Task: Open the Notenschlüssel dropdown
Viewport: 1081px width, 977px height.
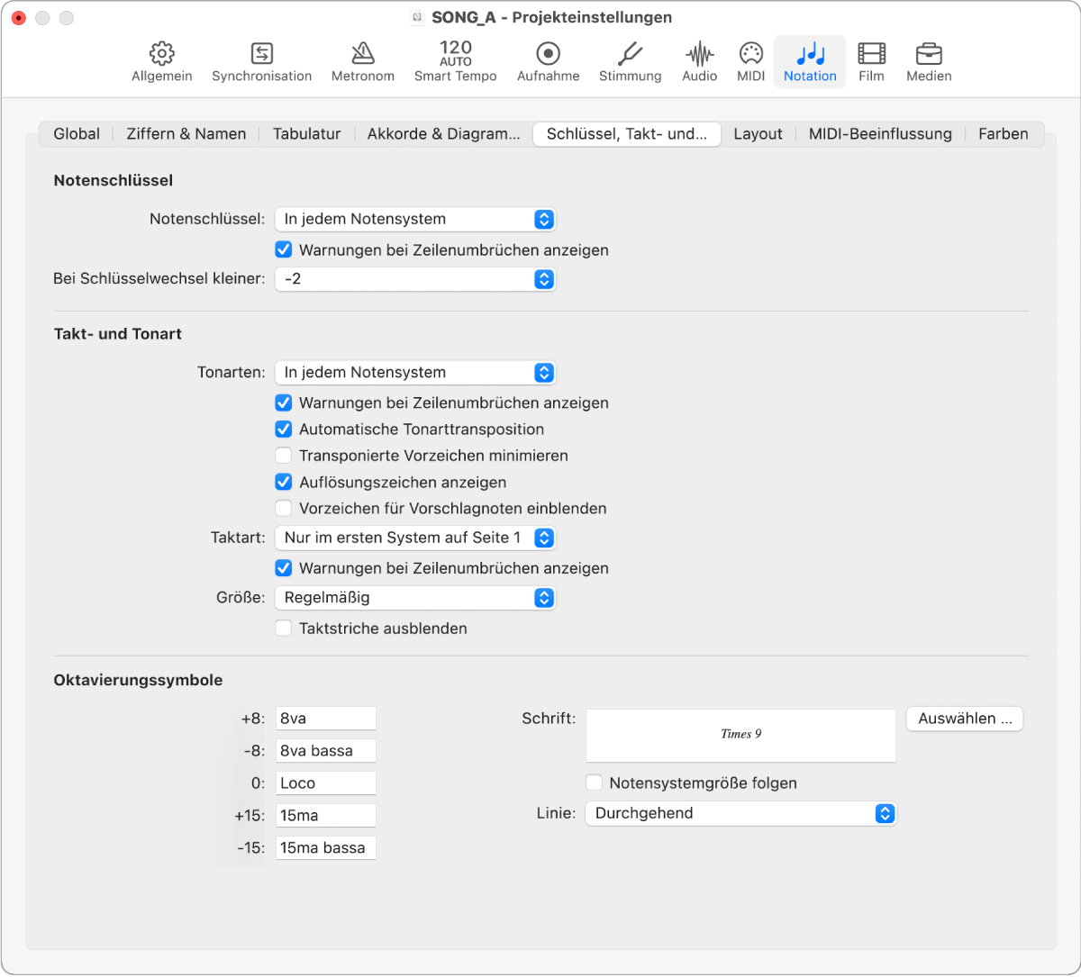Action: 415,219
